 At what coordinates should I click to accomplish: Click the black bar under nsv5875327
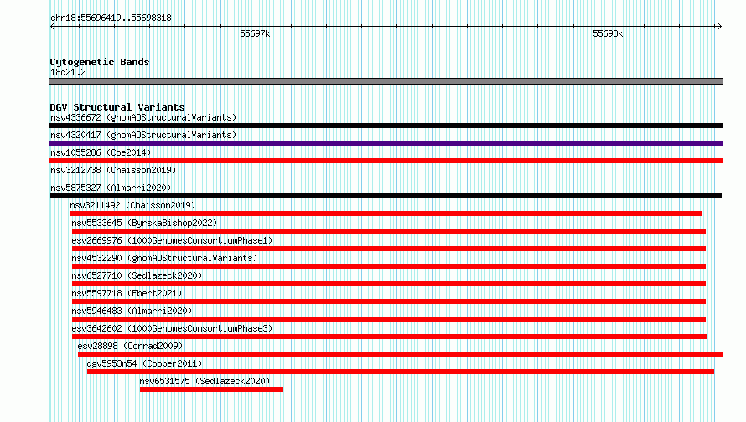(386, 196)
